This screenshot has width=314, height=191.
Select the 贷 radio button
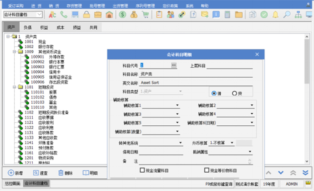(234, 93)
